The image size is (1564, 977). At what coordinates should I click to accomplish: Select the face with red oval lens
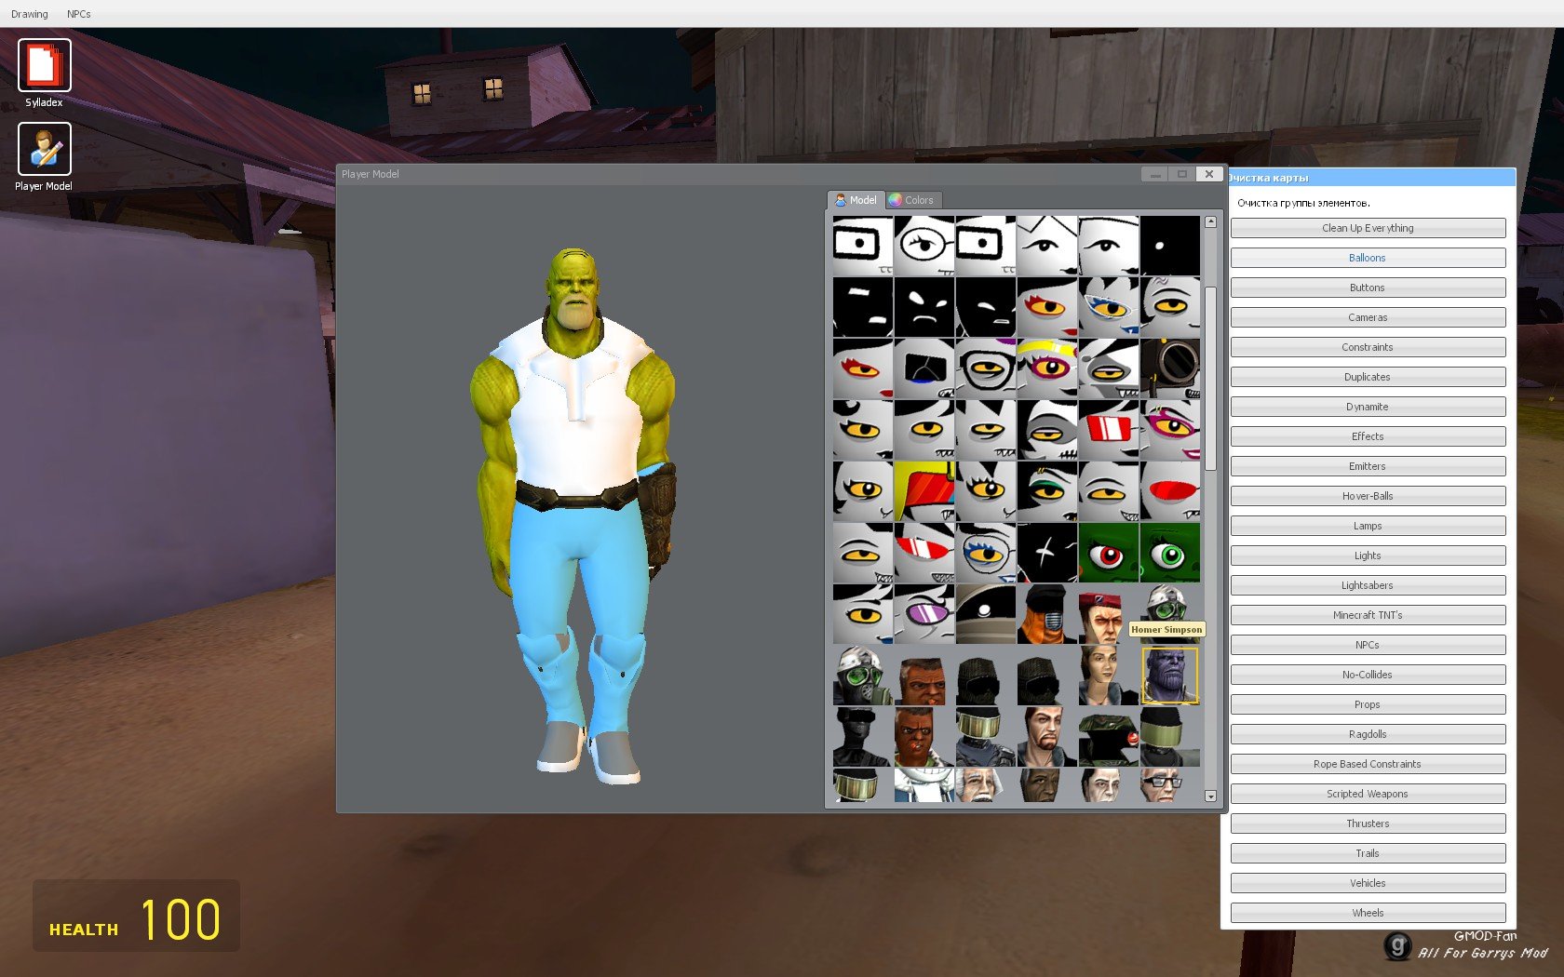click(1169, 491)
